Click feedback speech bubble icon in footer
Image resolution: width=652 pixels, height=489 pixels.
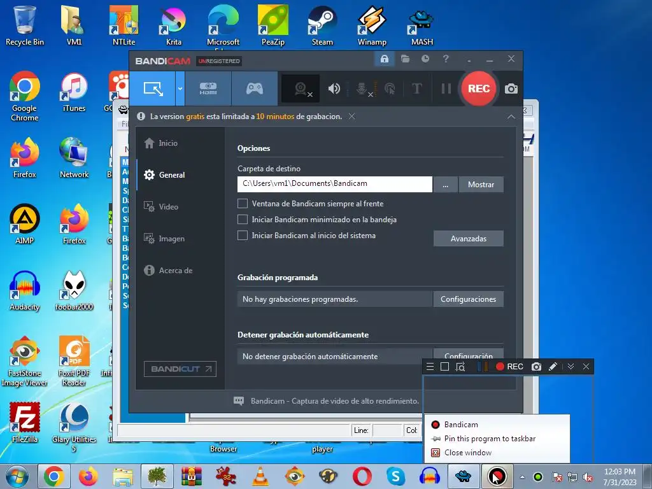coord(239,401)
